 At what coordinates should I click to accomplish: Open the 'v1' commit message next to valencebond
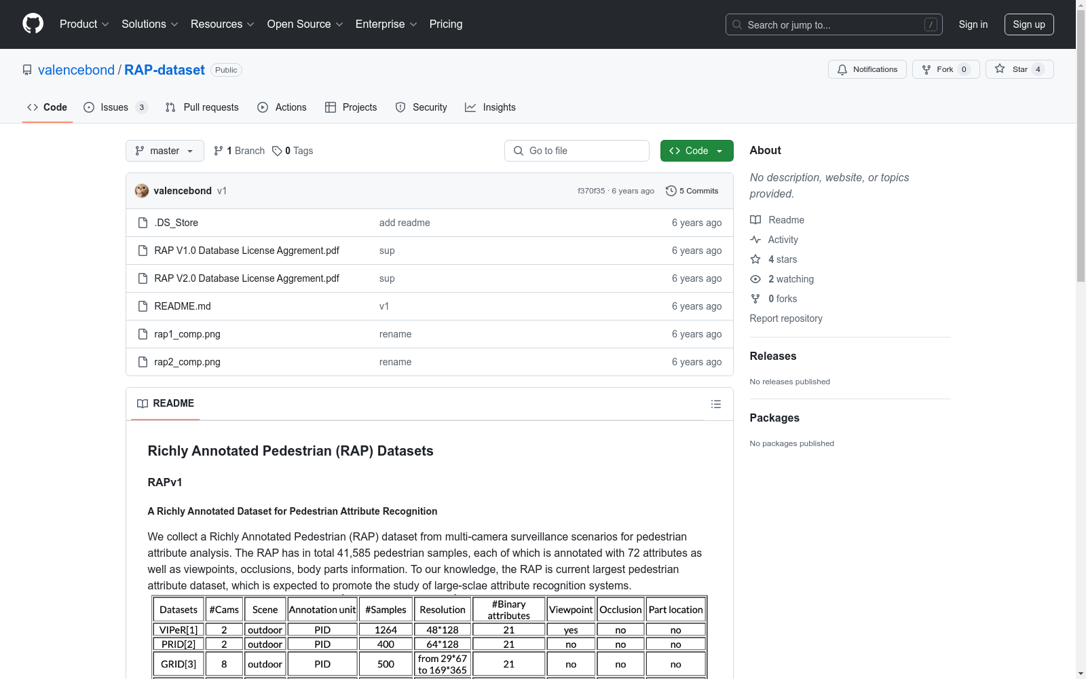click(x=222, y=191)
